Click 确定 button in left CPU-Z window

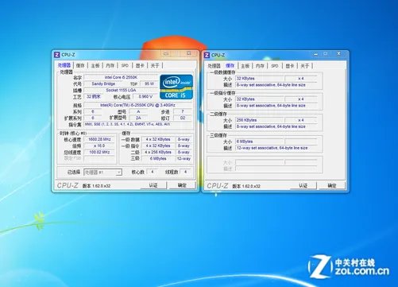click(x=182, y=185)
